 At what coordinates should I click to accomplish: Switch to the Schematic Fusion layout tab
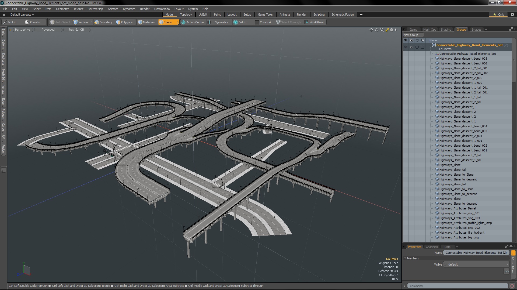click(343, 15)
